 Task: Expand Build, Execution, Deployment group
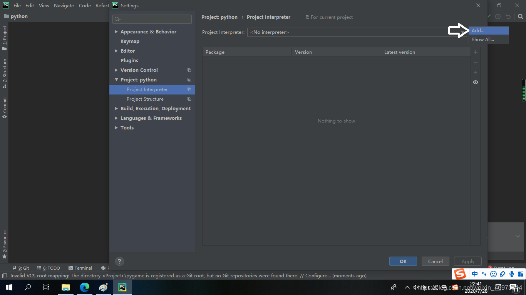point(116,108)
